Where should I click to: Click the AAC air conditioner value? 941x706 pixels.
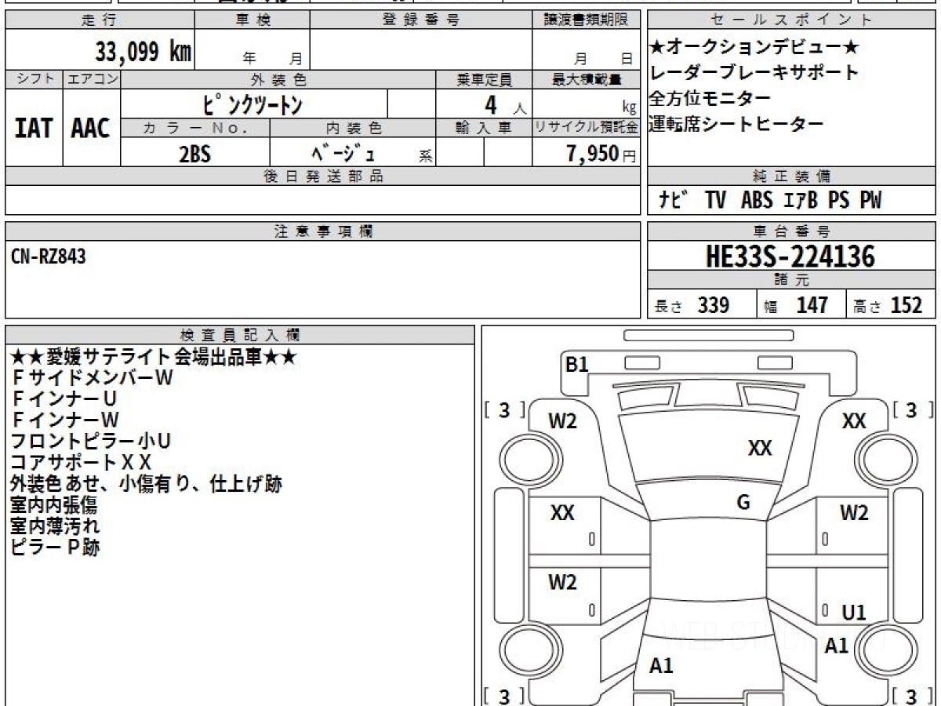[91, 128]
